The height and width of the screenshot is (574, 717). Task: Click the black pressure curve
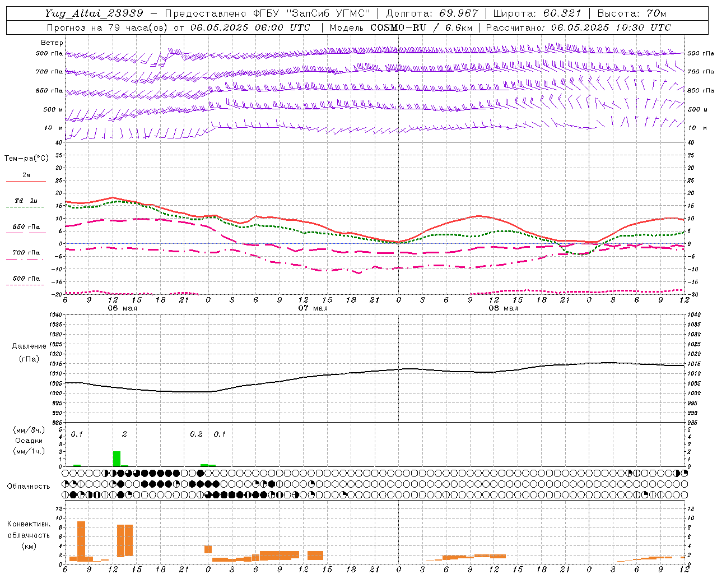tap(375, 371)
